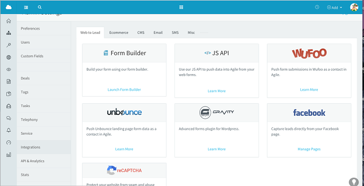This screenshot has width=364, height=186.
Task: Click Learn More under Gravity
Action: [216, 149]
